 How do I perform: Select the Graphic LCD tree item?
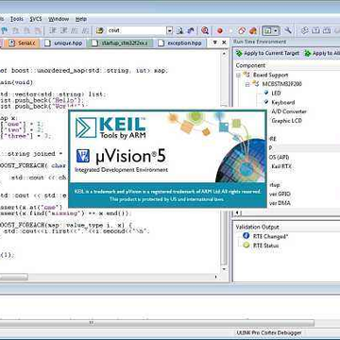point(286,121)
